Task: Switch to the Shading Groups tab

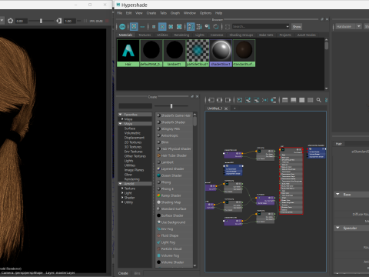Action: click(241, 35)
